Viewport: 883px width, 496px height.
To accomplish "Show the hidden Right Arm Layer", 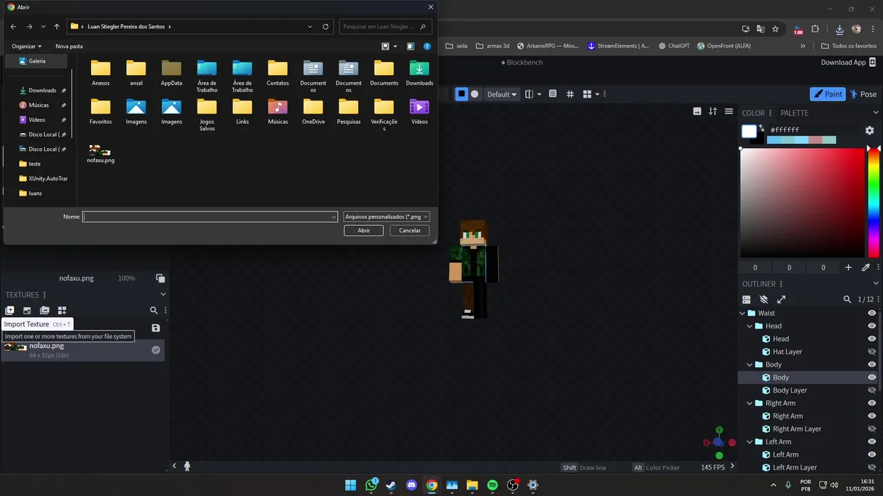I will pos(871,428).
